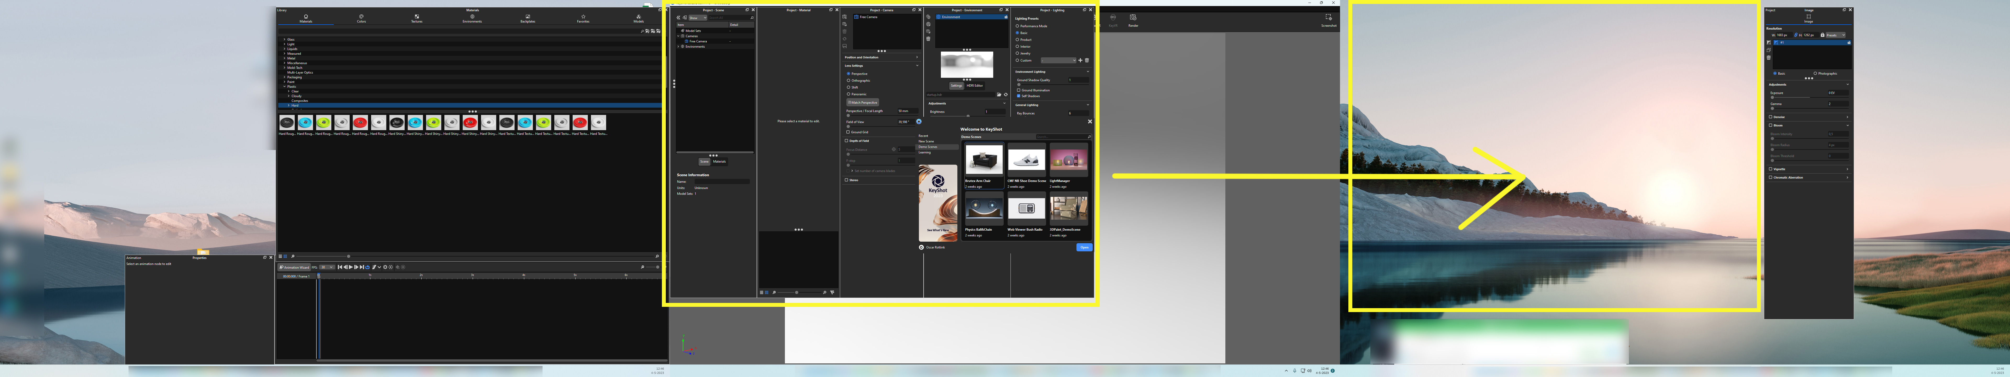
Task: Switch to the Materials tab in Scene panel
Action: pos(719,162)
